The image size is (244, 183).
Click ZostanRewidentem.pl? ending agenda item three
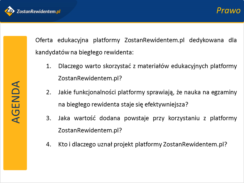[90, 130]
